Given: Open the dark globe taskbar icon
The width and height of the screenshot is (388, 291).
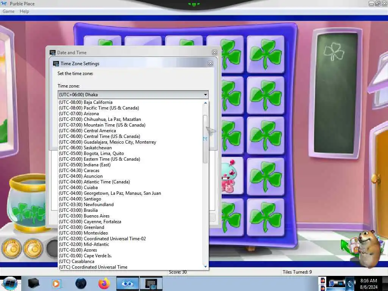Looking at the screenshot, I should click(x=81, y=283).
